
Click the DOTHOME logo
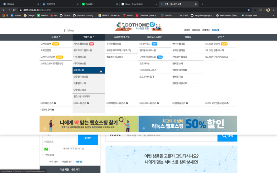(x=138, y=26)
